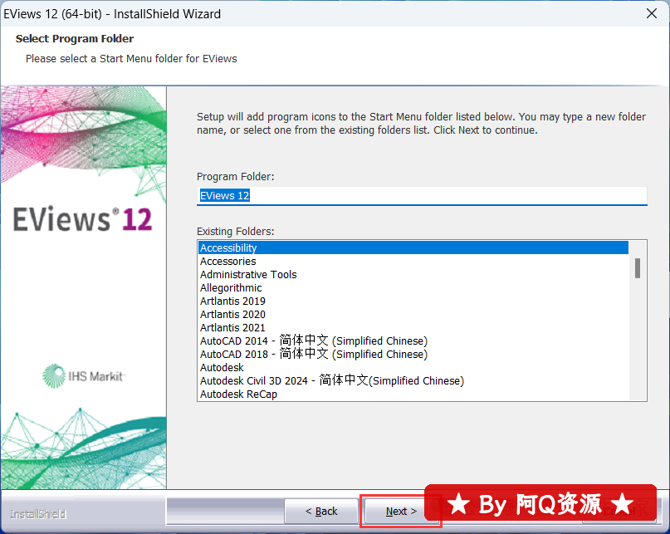
Task: Click the red 阿Q资源 watermark banner
Action: coord(540,504)
